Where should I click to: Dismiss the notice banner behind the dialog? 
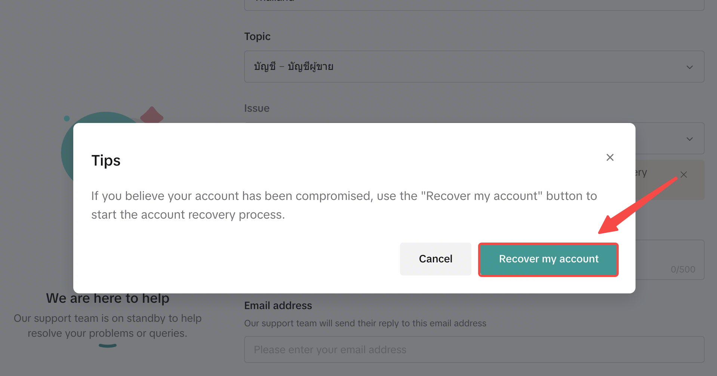[684, 175]
